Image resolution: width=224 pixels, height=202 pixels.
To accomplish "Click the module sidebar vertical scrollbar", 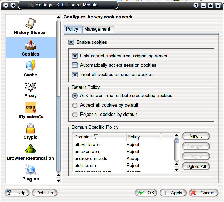I will (x=58, y=97).
